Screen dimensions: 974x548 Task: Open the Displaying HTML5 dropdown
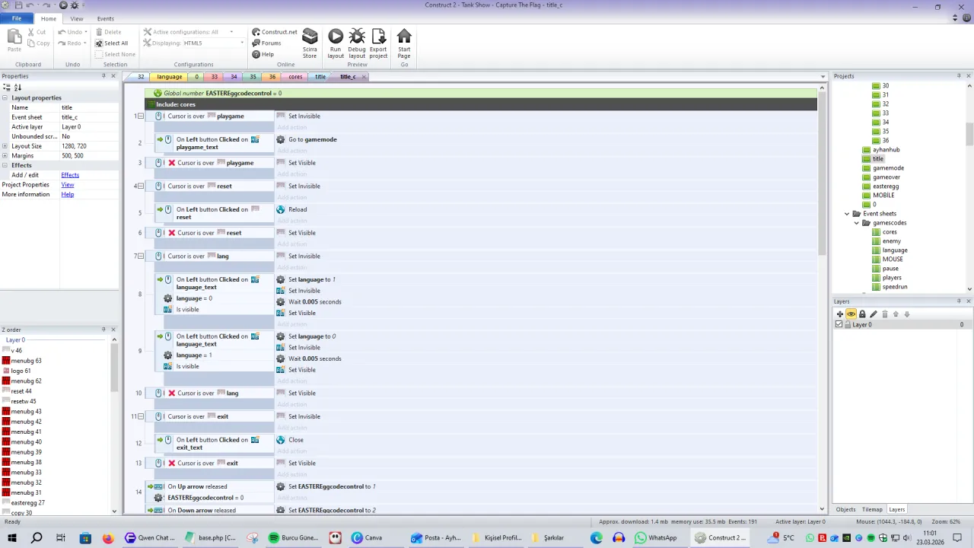click(x=242, y=43)
